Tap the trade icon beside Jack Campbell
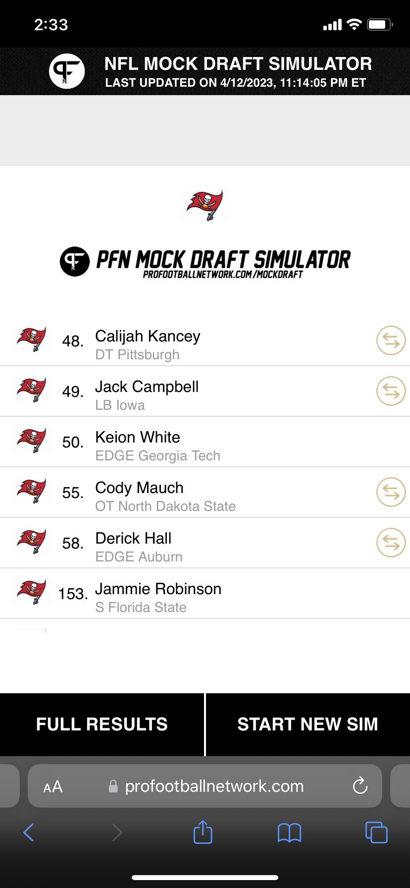This screenshot has width=410, height=888. click(391, 391)
